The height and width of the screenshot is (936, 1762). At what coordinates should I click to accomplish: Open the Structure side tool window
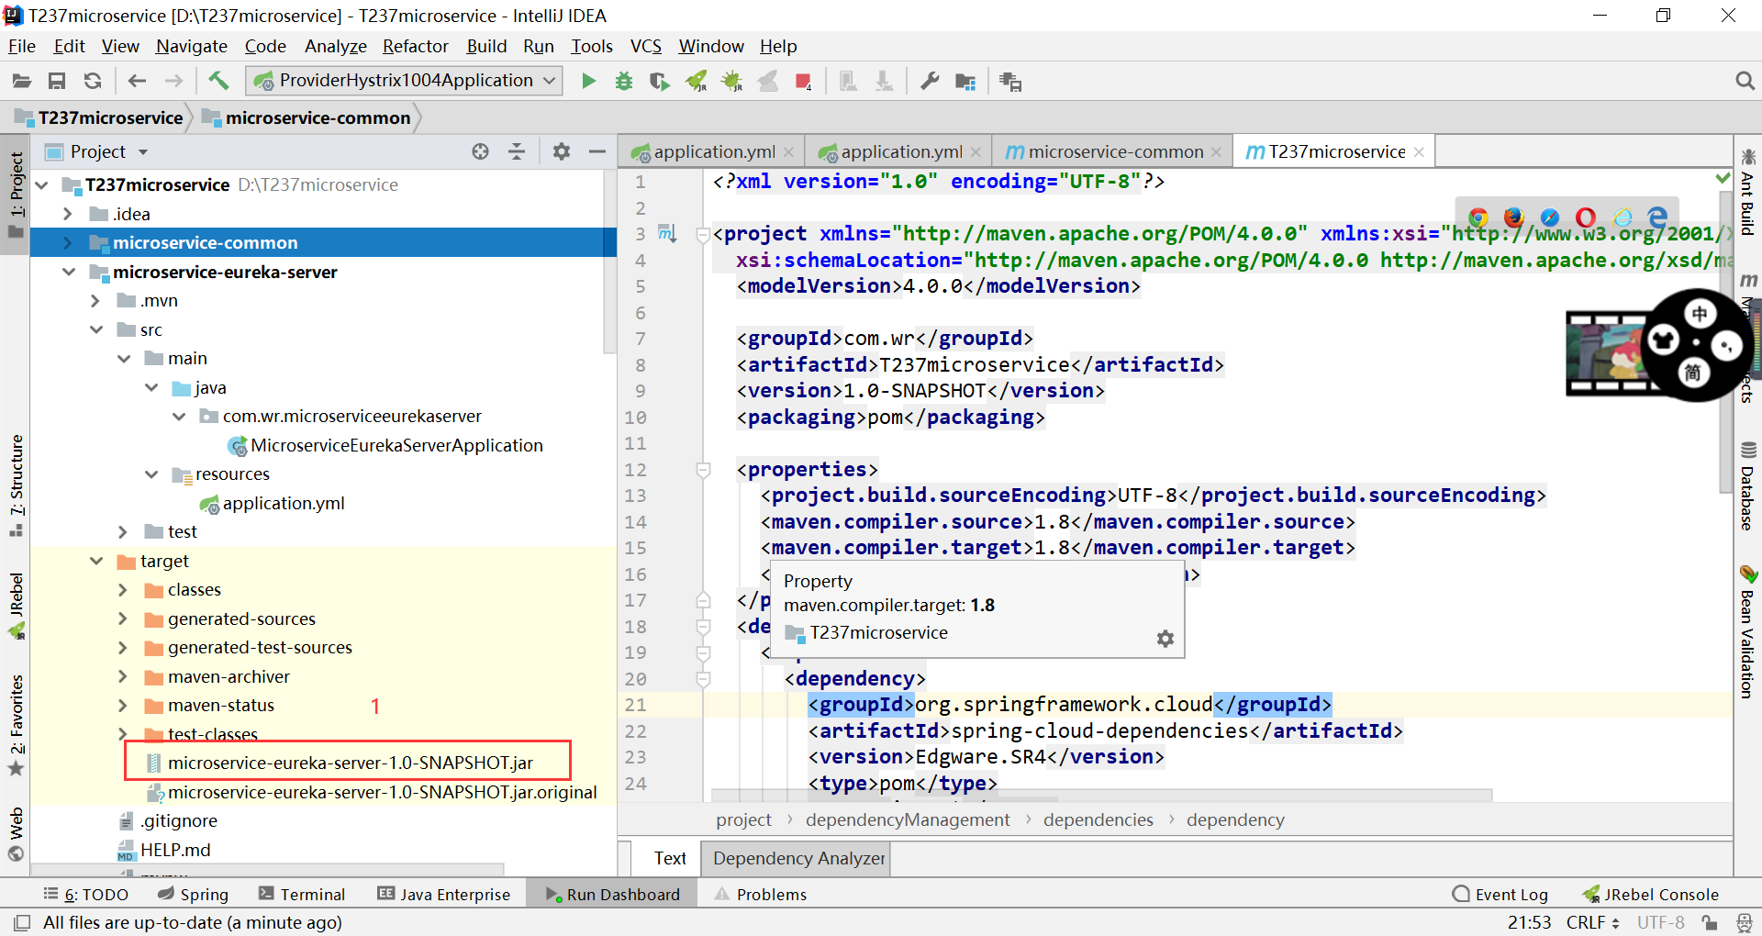pyautogui.click(x=17, y=486)
